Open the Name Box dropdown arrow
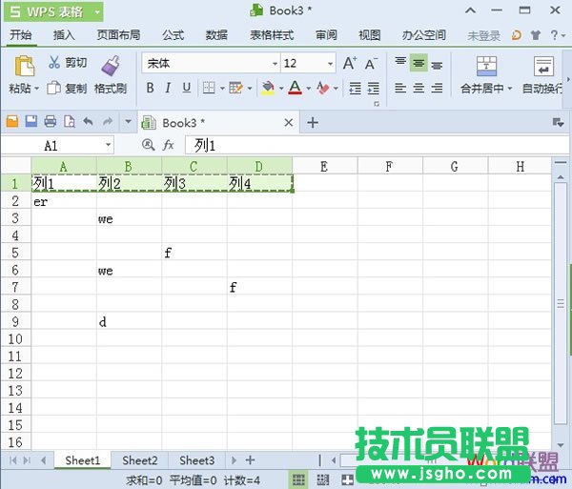Image resolution: width=572 pixels, height=489 pixels. click(x=109, y=145)
